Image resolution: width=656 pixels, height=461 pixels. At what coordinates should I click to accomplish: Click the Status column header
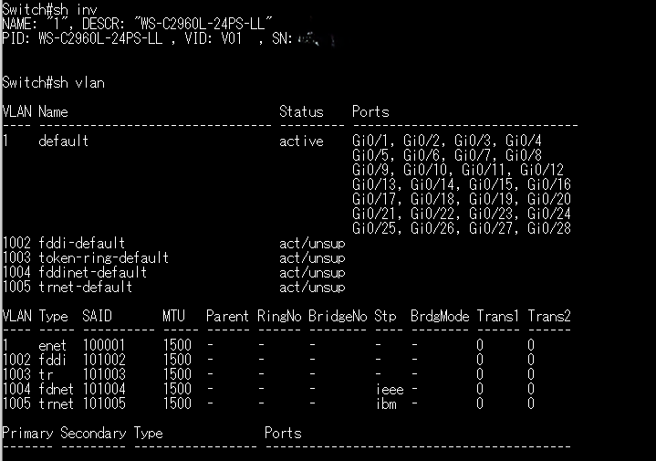point(301,112)
